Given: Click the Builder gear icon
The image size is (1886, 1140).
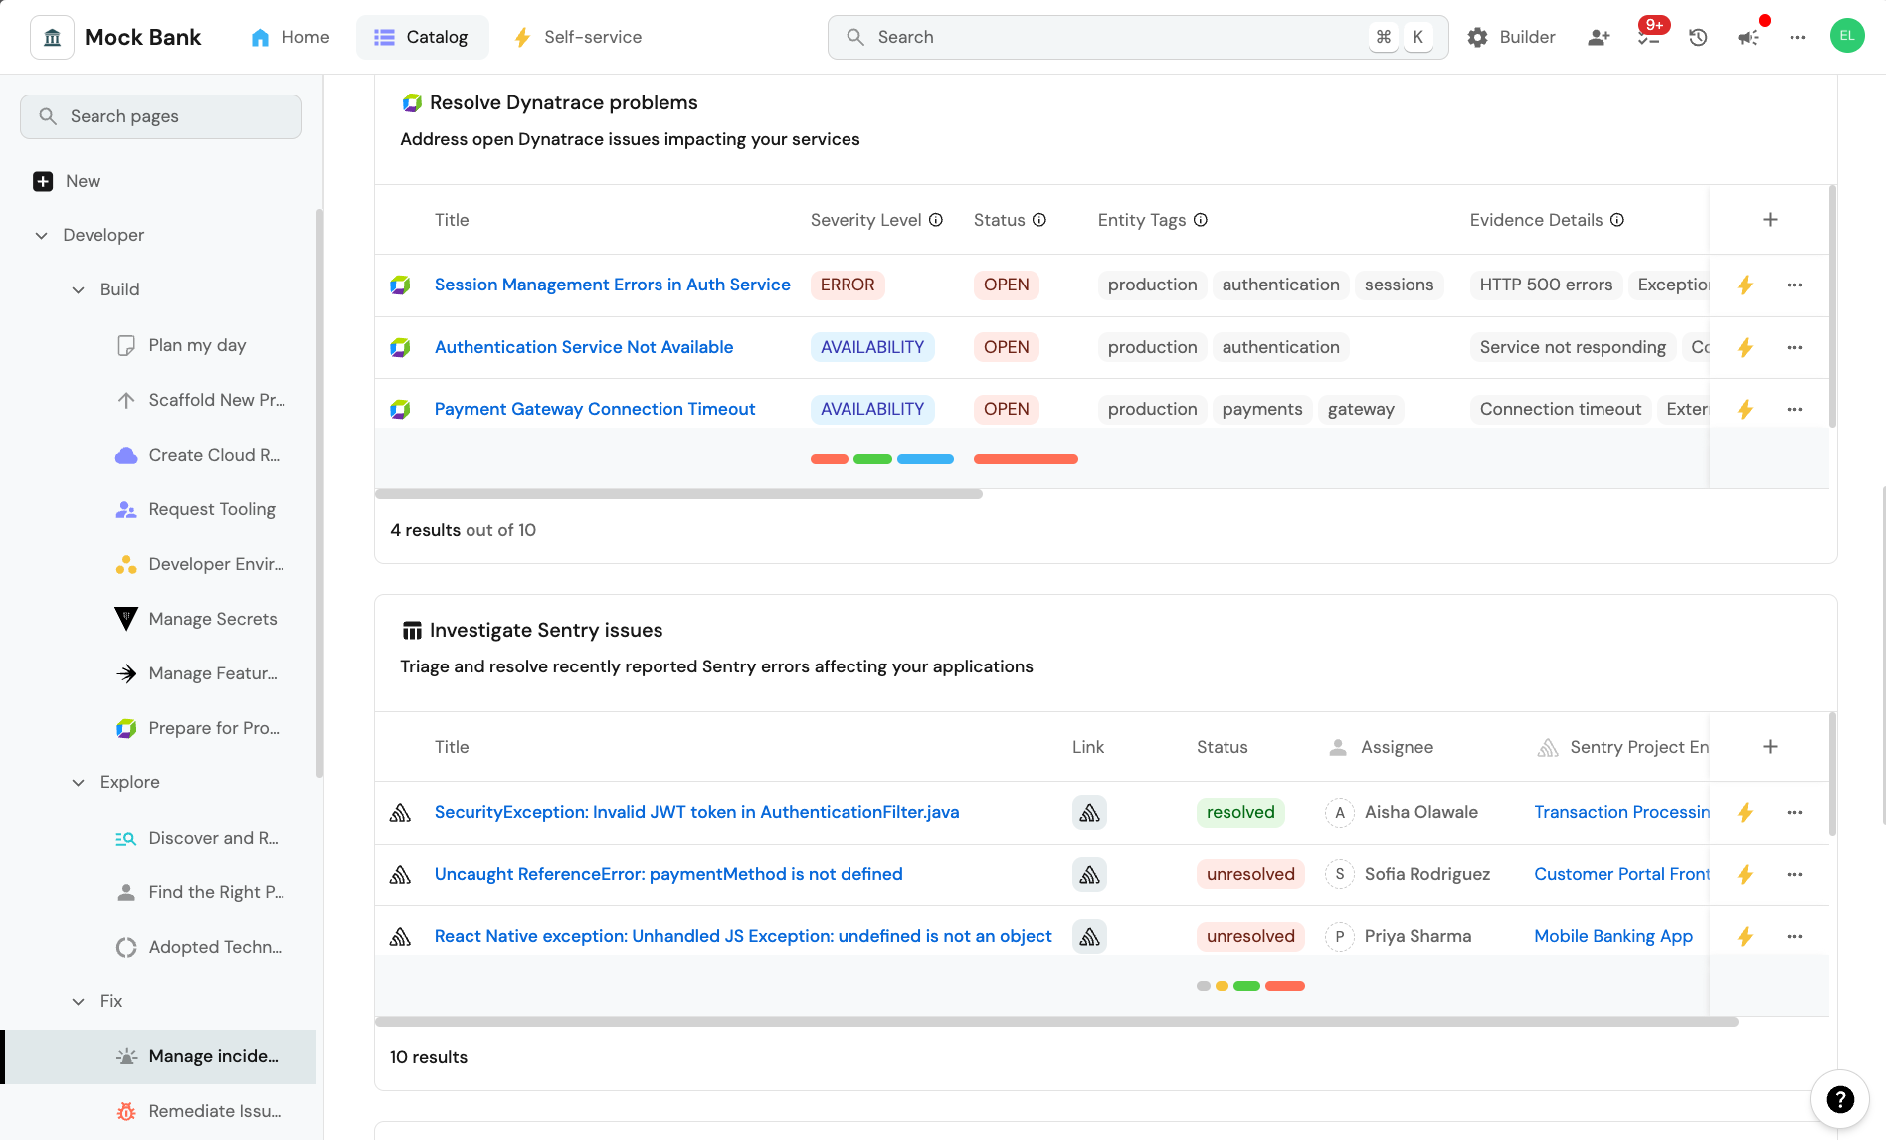Looking at the screenshot, I should [x=1478, y=37].
